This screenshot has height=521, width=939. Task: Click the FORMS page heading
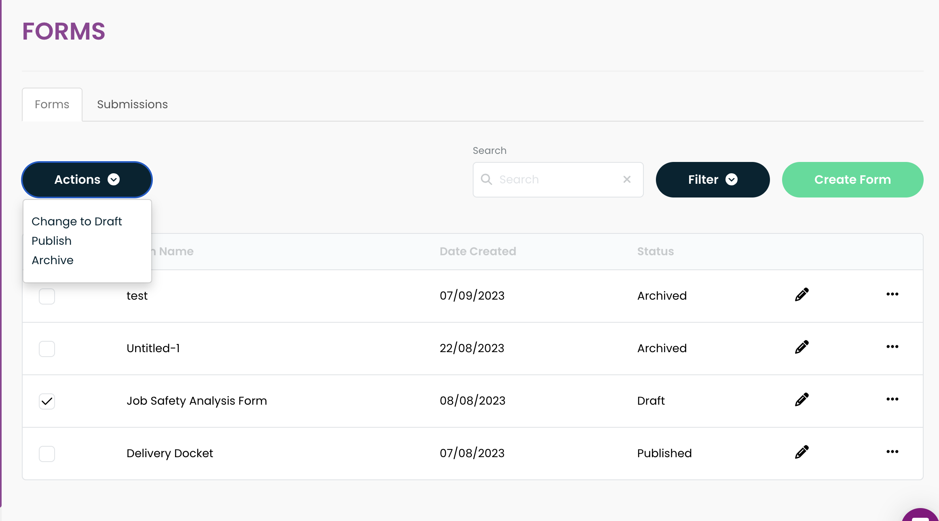(x=64, y=32)
